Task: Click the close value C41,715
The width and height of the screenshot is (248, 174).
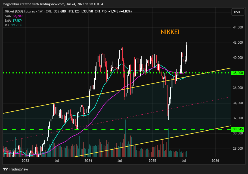Action: click(101, 11)
